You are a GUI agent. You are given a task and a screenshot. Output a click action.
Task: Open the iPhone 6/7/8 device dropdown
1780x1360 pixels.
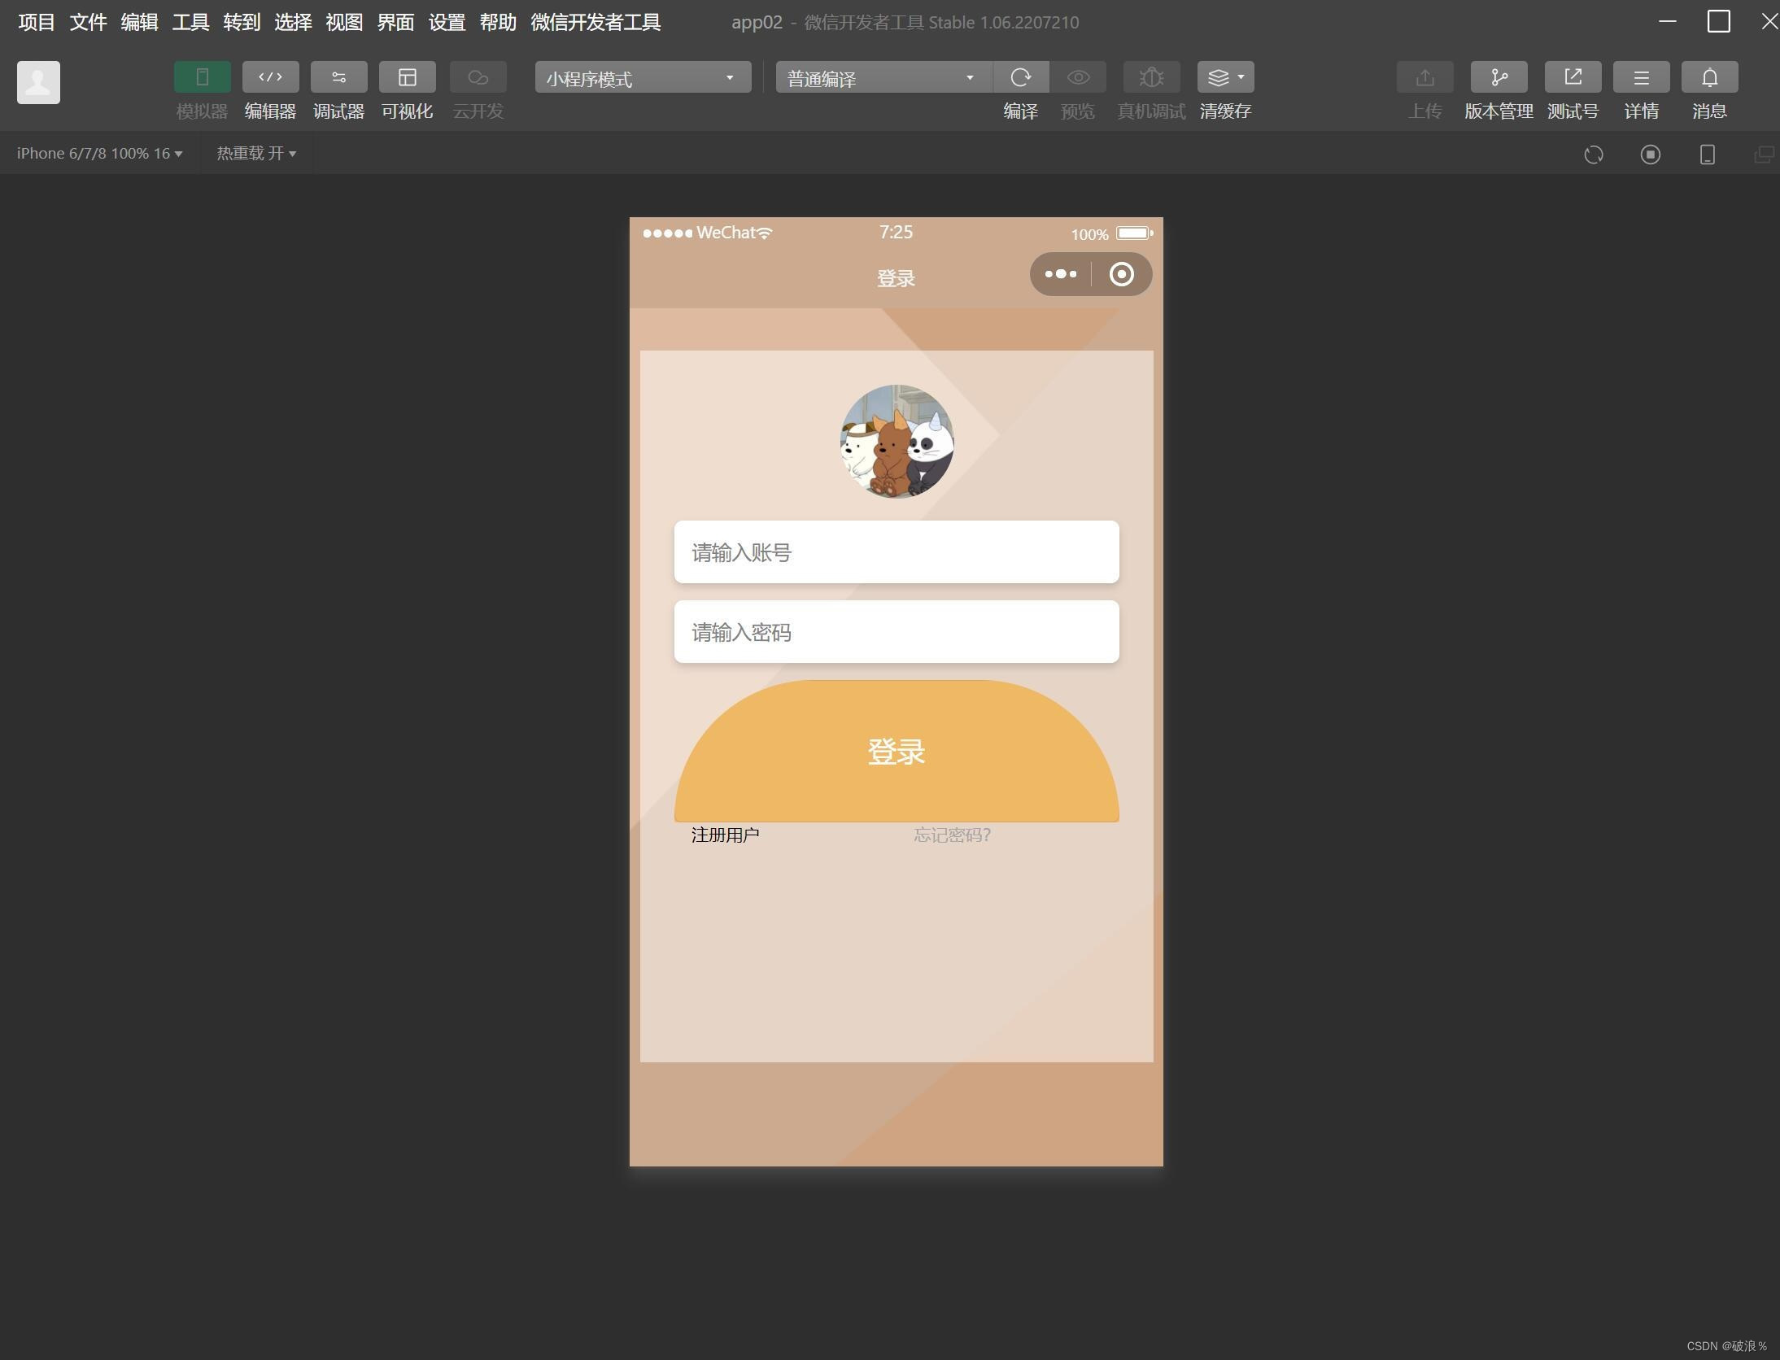pos(99,153)
